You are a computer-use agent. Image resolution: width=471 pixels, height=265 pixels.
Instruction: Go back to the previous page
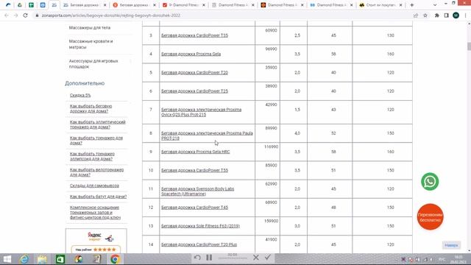[7, 15]
